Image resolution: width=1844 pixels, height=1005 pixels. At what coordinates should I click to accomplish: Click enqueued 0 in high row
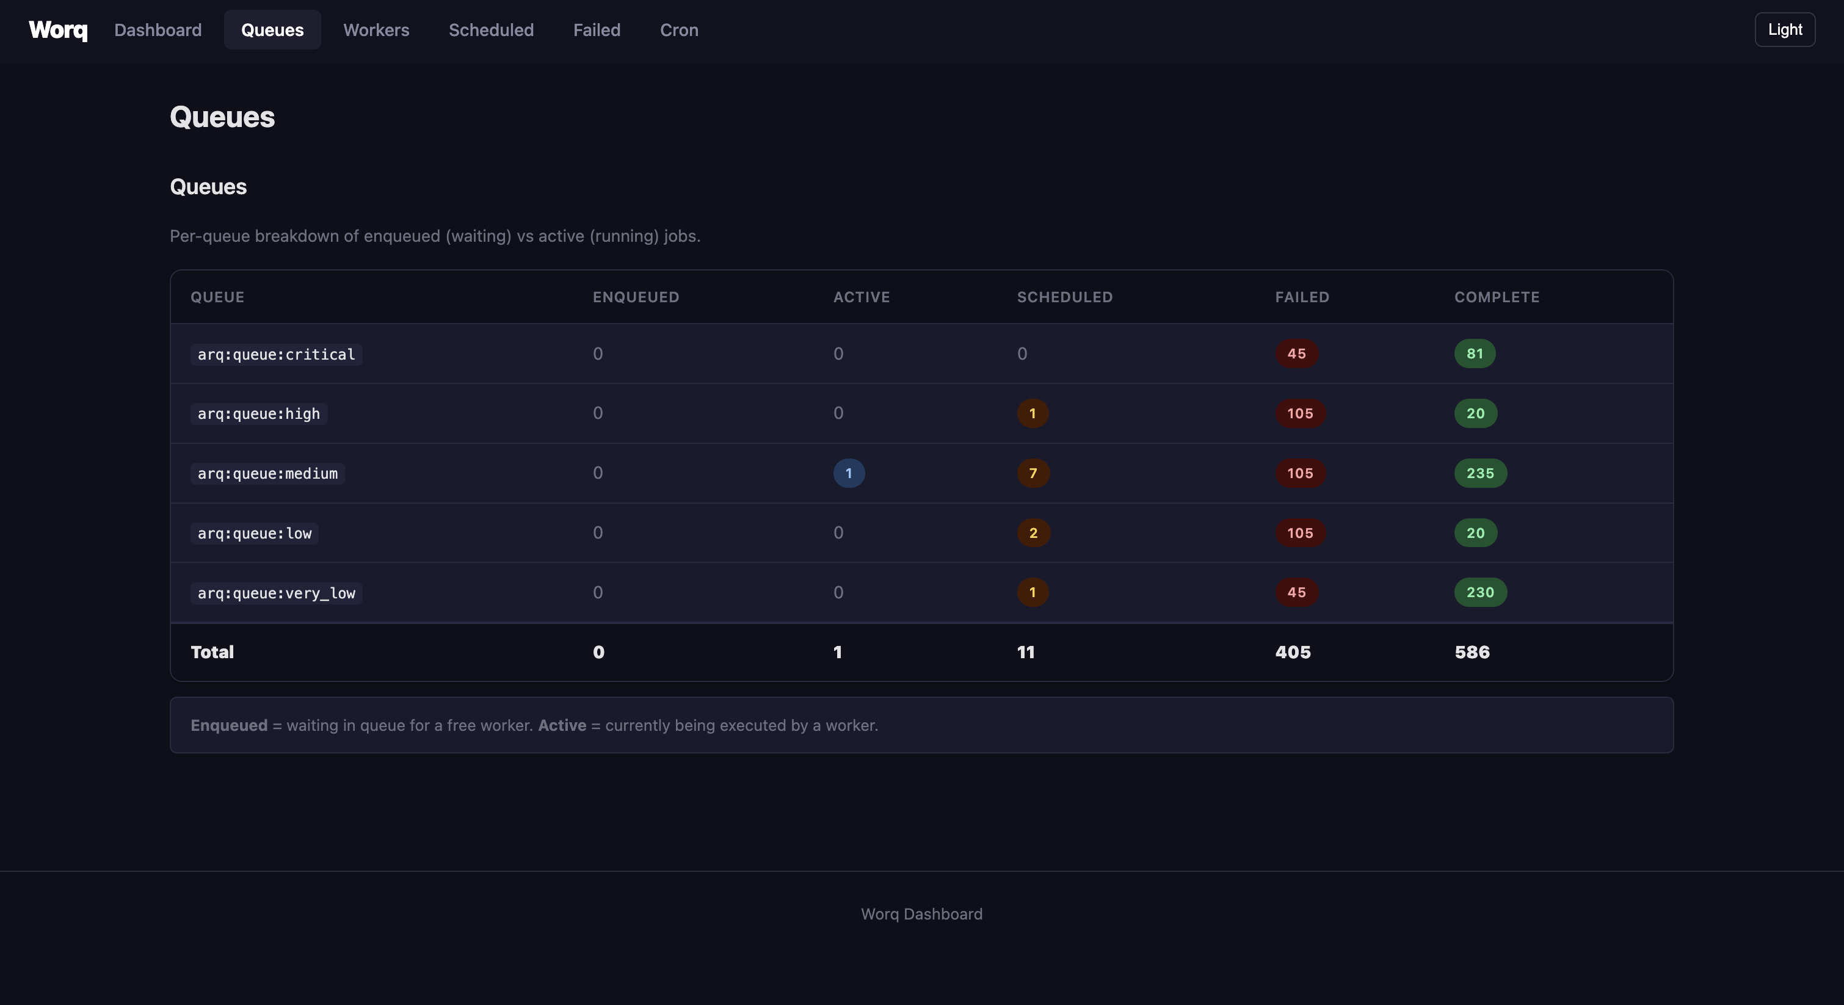598,413
